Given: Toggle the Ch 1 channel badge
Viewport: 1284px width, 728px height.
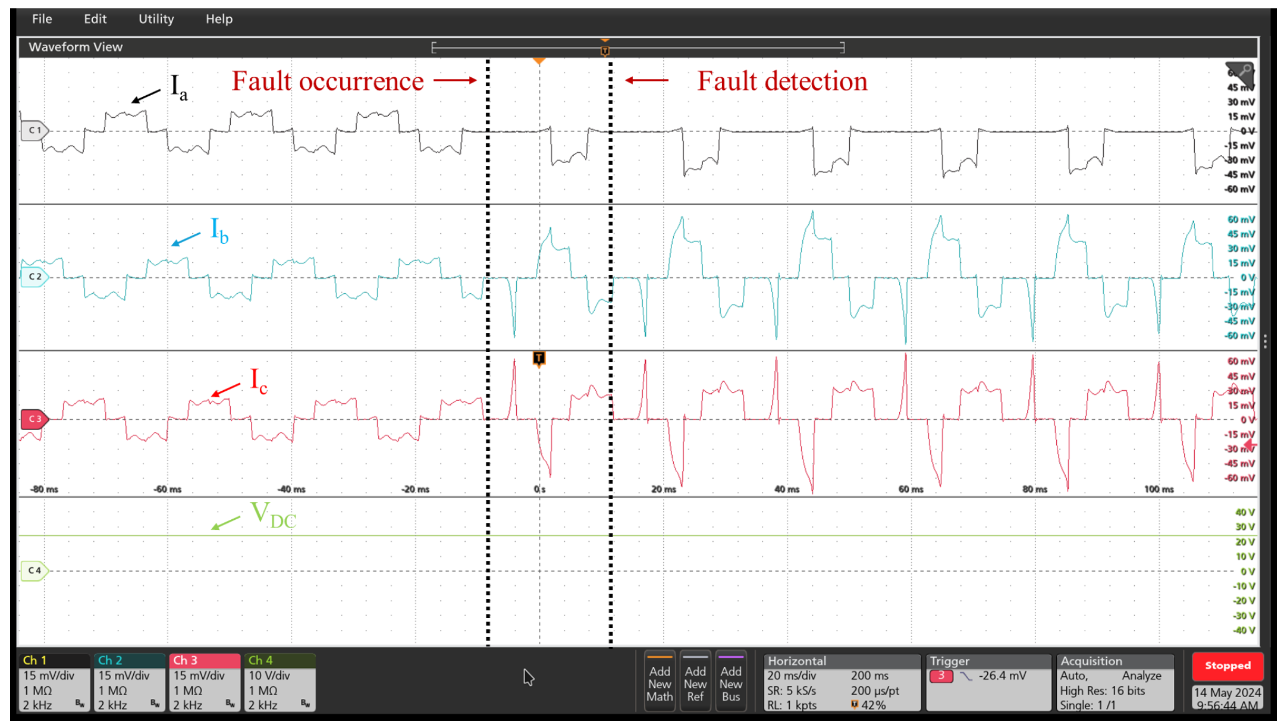Looking at the screenshot, I should [x=54, y=682].
